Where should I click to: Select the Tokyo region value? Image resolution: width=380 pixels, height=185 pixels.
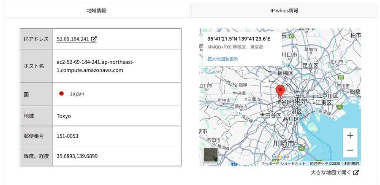(64, 116)
